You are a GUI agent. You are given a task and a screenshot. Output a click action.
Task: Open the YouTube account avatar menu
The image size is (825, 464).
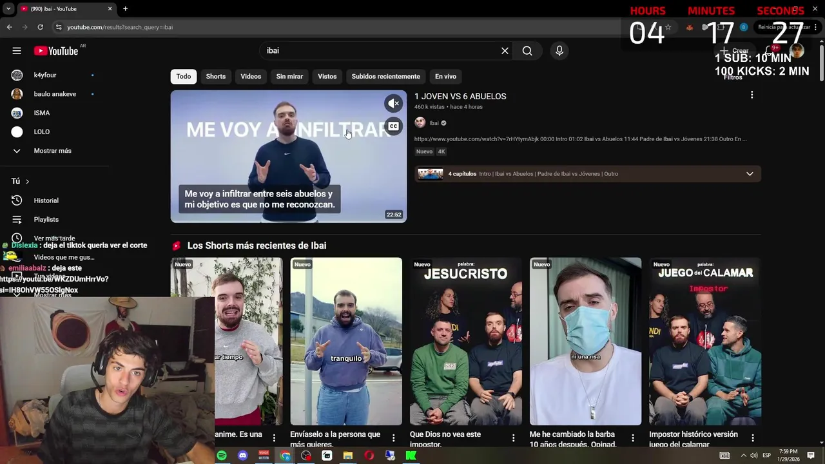(x=797, y=51)
